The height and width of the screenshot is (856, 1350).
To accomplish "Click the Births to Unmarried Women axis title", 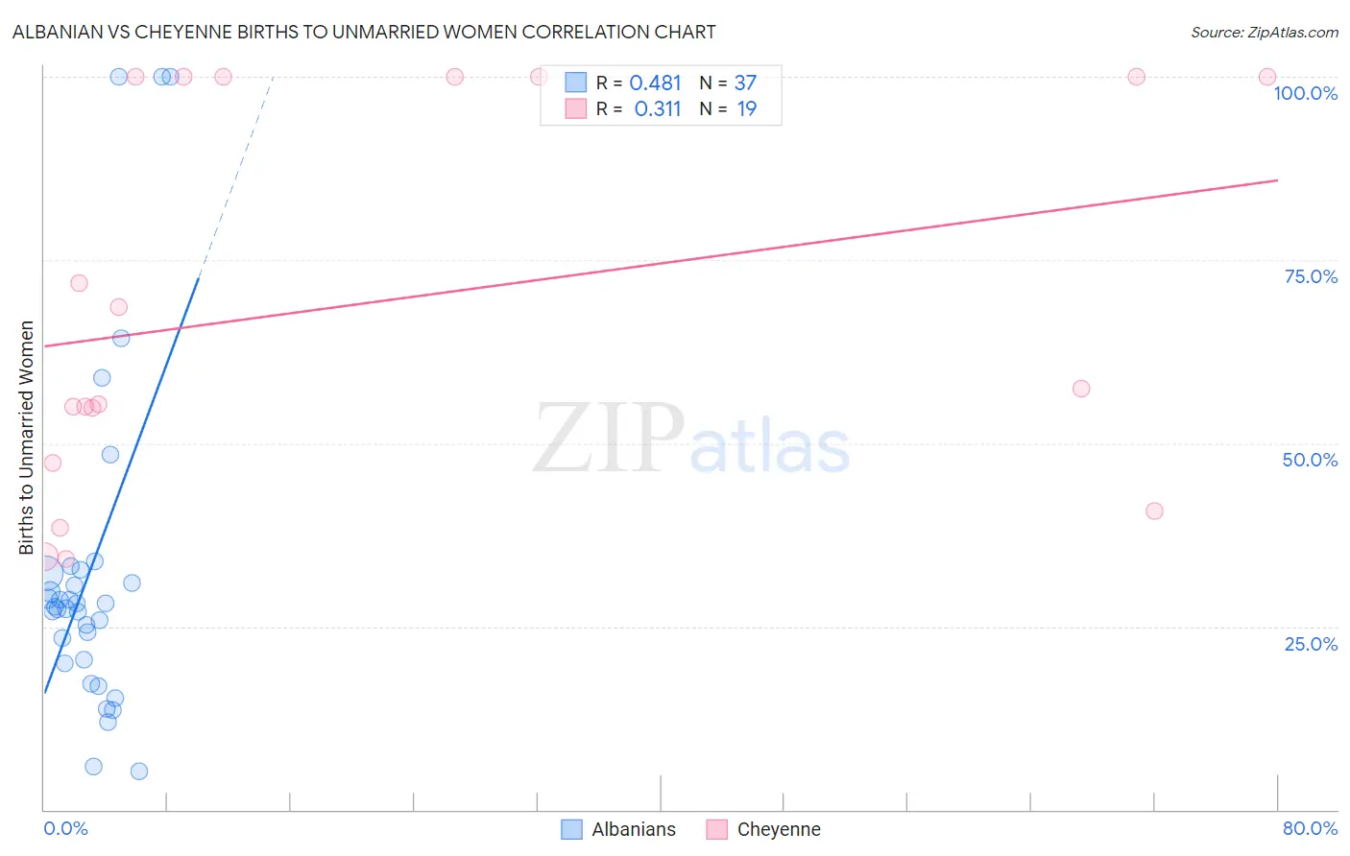I will 26,438.
